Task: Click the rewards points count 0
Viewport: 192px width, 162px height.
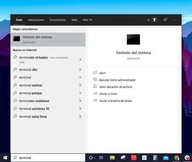Action: (x=148, y=20)
